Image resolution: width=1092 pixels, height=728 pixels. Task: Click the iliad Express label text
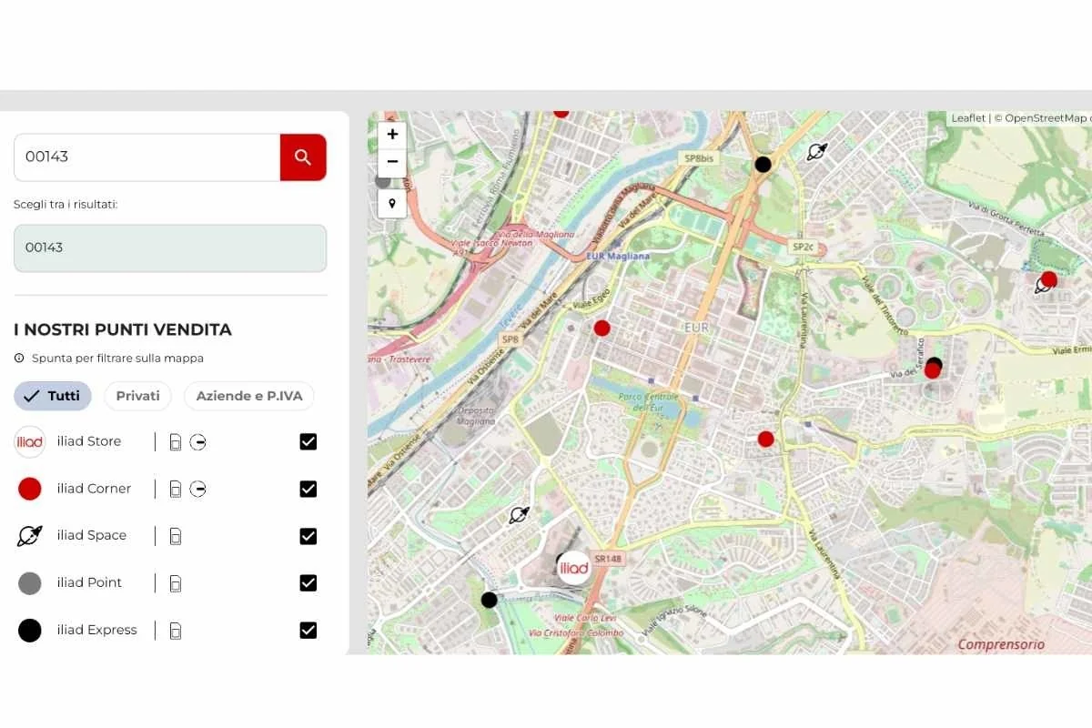(96, 630)
